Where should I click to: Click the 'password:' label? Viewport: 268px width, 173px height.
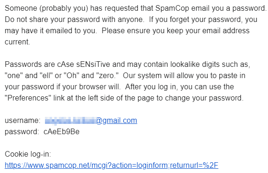(x=22, y=132)
